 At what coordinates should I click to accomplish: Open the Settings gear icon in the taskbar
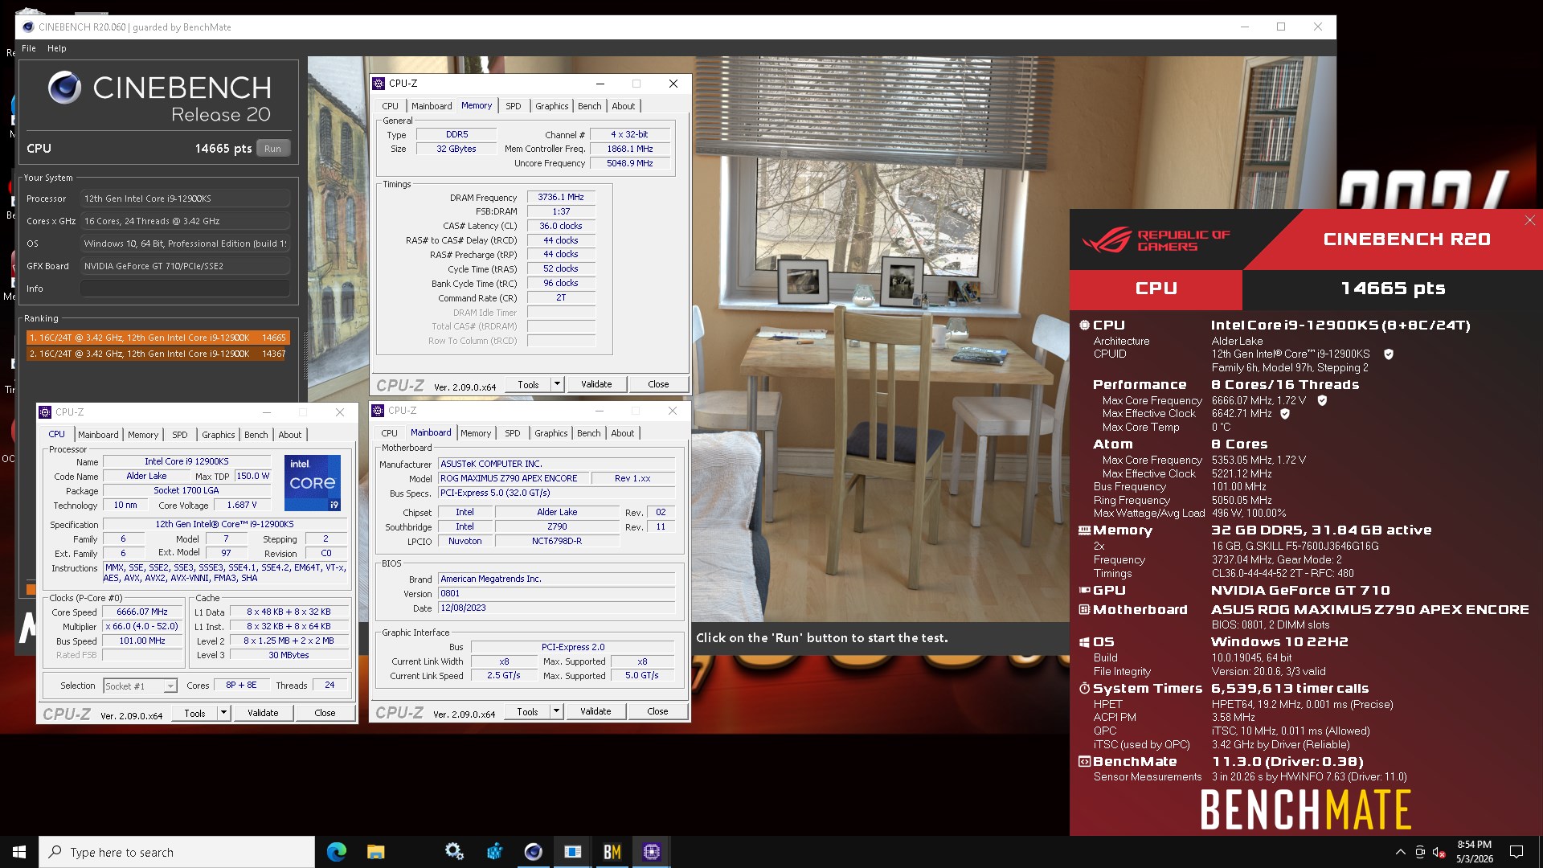454,852
